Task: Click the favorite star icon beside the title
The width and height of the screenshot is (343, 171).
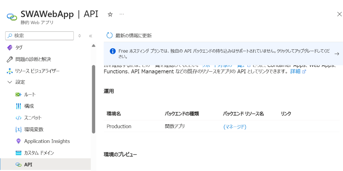Action: pos(110,14)
